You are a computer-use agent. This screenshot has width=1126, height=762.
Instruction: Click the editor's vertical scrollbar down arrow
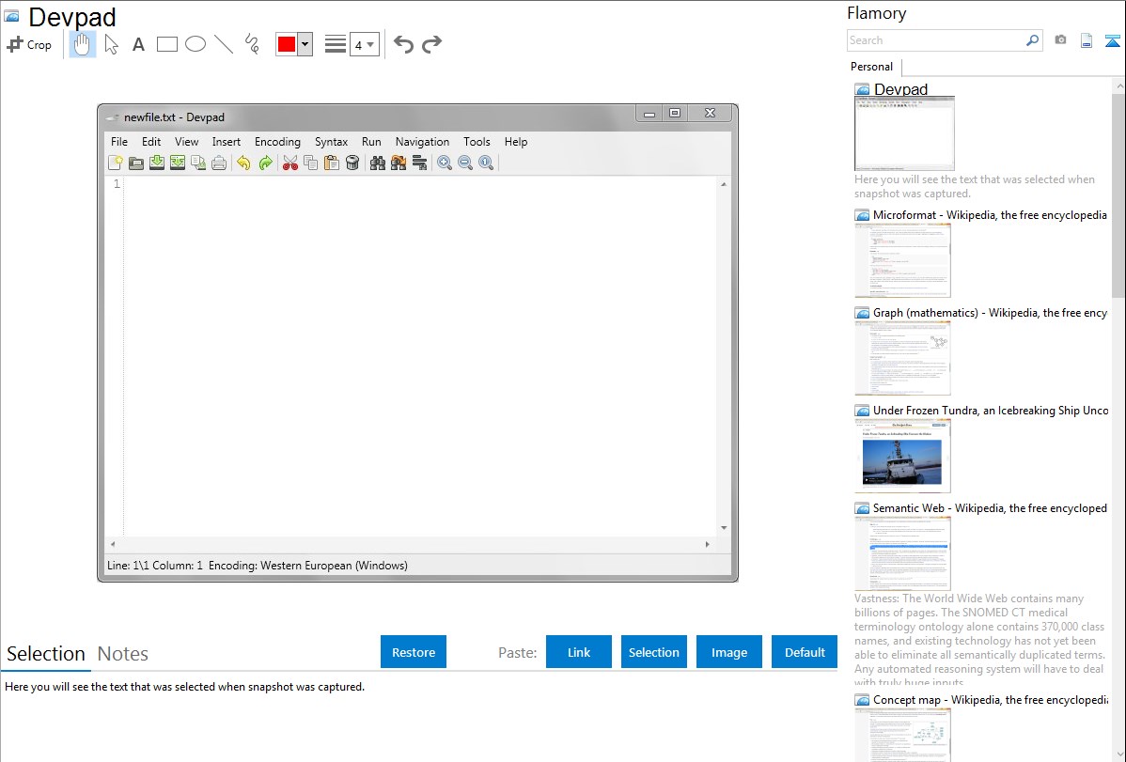pos(724,528)
